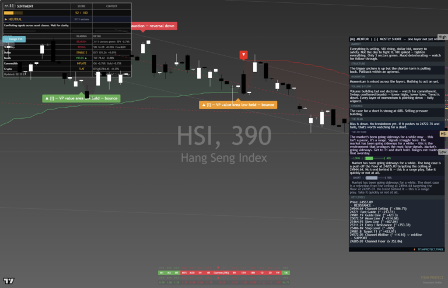Click the VOLUME & FLOW section heading

click(361, 87)
